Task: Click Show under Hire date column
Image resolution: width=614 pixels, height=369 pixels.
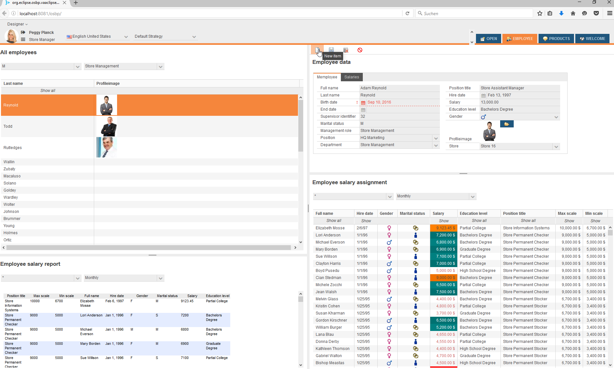Action: click(366, 221)
